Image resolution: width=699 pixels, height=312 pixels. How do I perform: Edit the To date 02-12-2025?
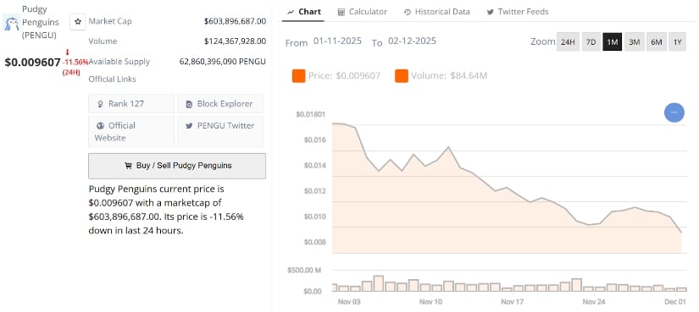(x=412, y=41)
